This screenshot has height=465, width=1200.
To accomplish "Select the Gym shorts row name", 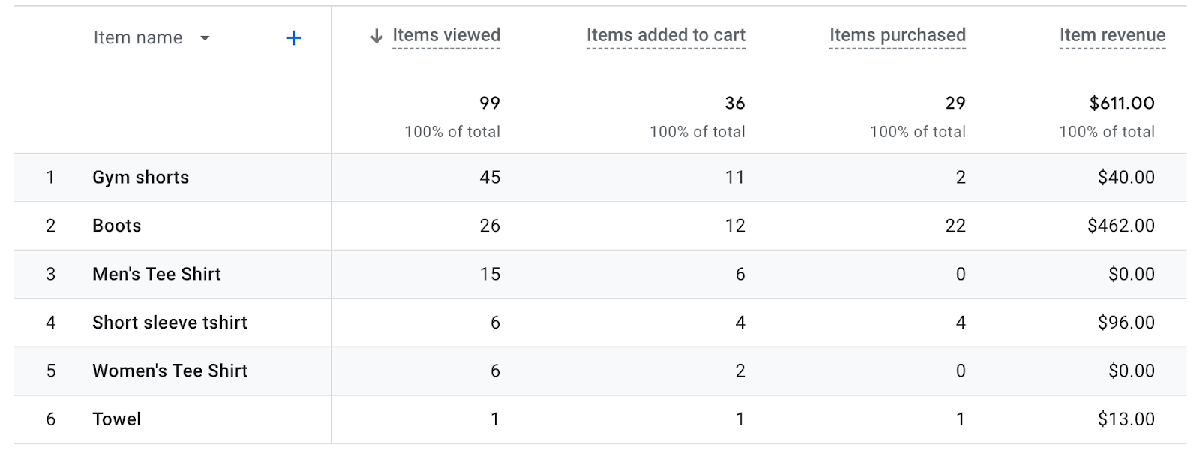I will (140, 178).
